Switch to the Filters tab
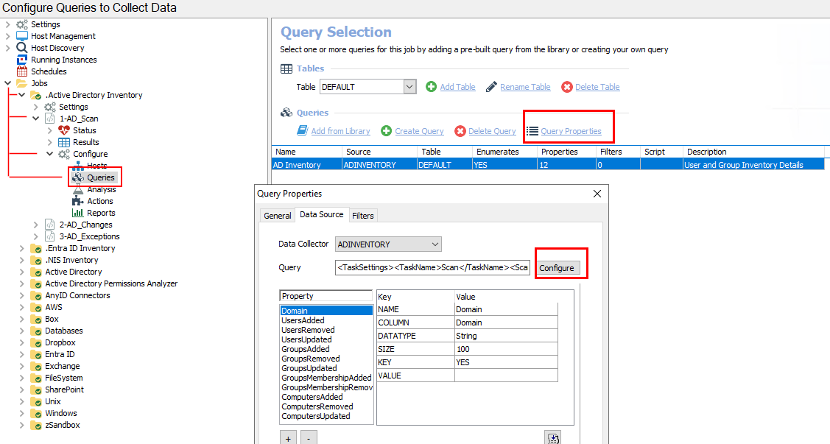 click(362, 216)
